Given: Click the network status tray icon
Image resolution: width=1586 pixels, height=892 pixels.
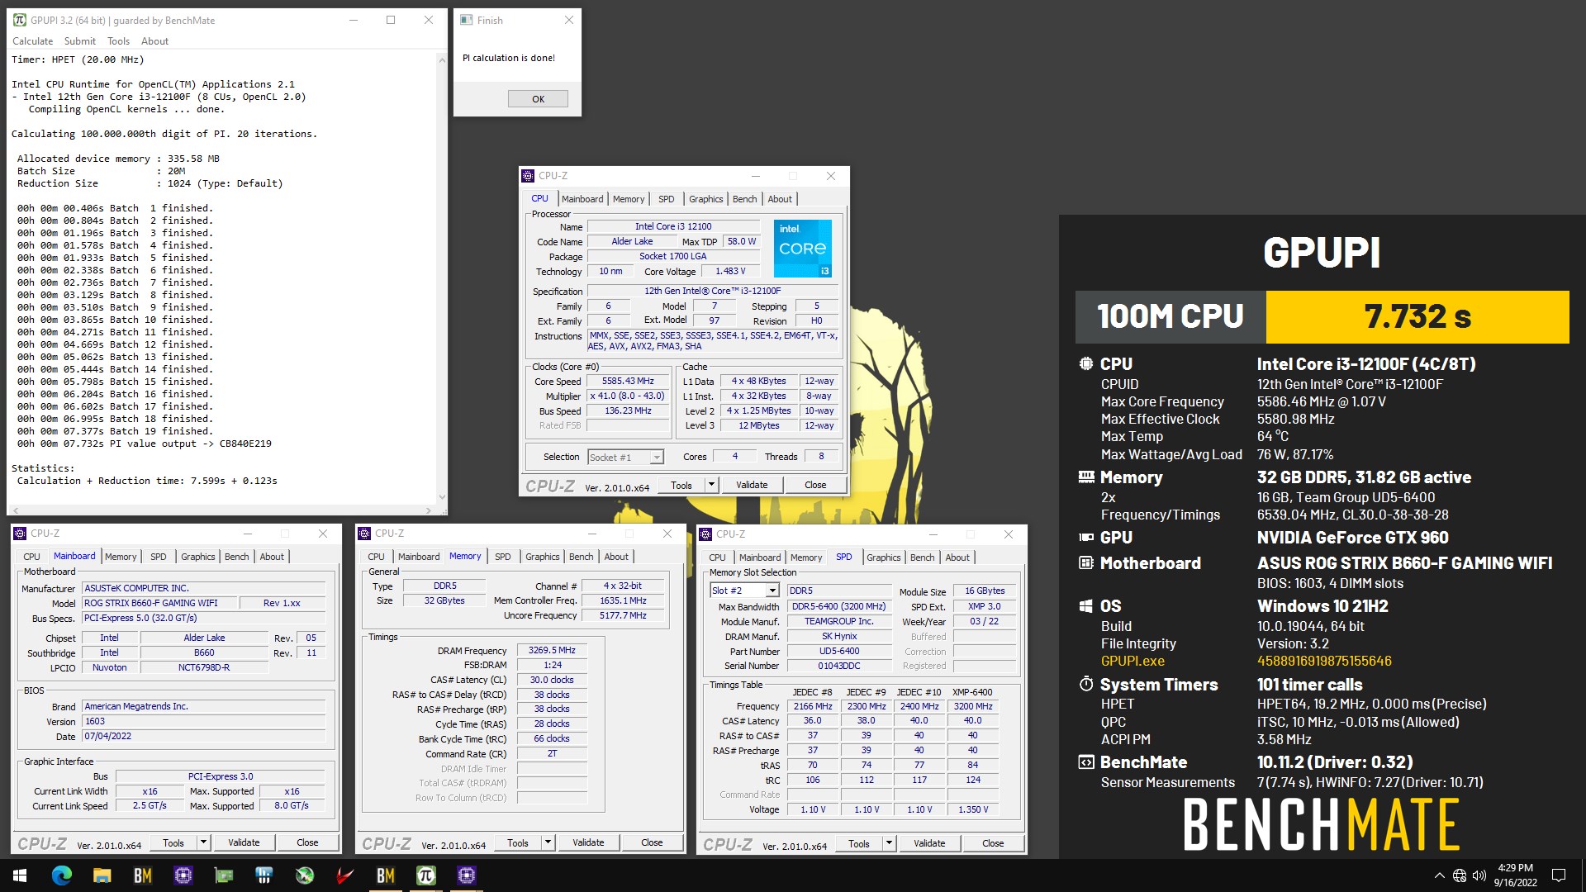Looking at the screenshot, I should coord(1460,875).
